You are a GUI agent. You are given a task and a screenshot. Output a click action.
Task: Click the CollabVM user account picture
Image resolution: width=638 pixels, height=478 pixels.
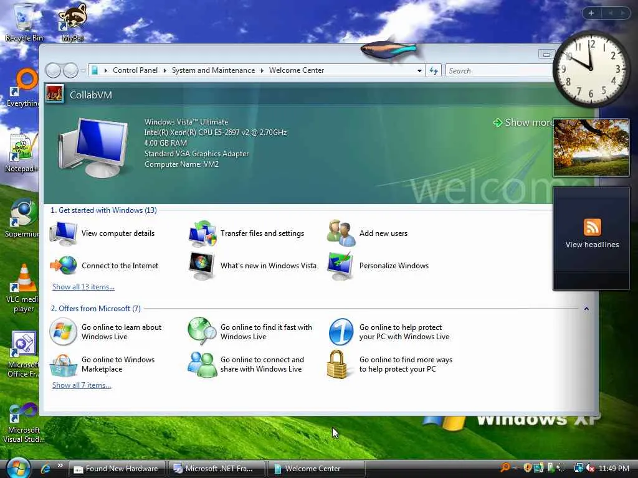point(55,94)
